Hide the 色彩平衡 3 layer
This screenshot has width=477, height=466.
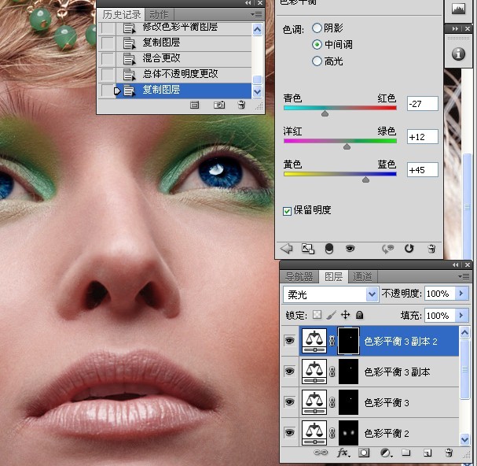tap(289, 401)
